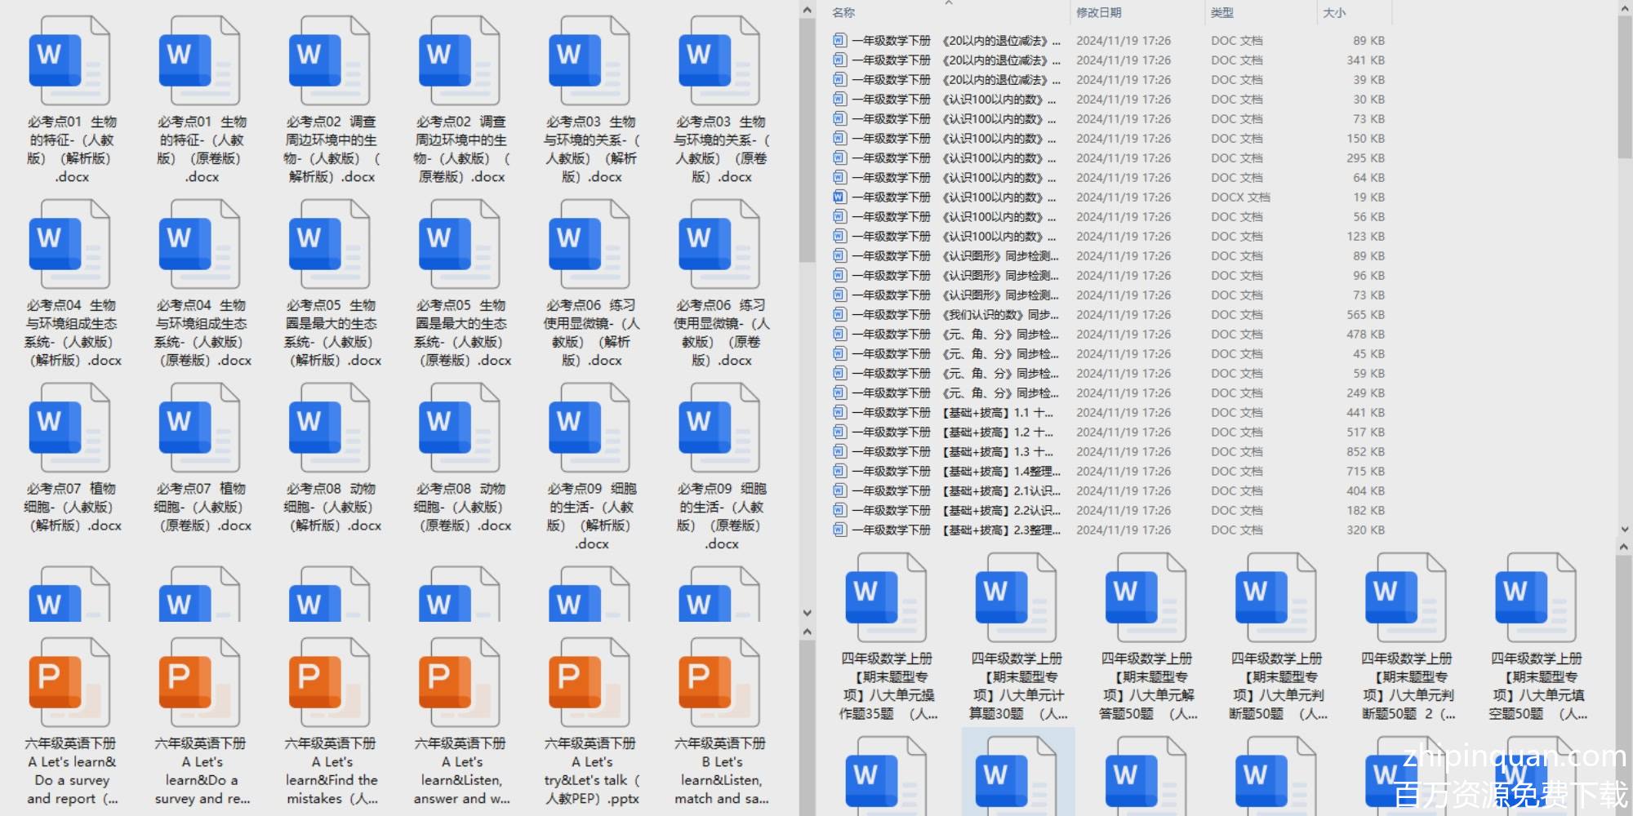Select the 《认识图形》同步检测 row sized 96 KB

pos(1109,276)
